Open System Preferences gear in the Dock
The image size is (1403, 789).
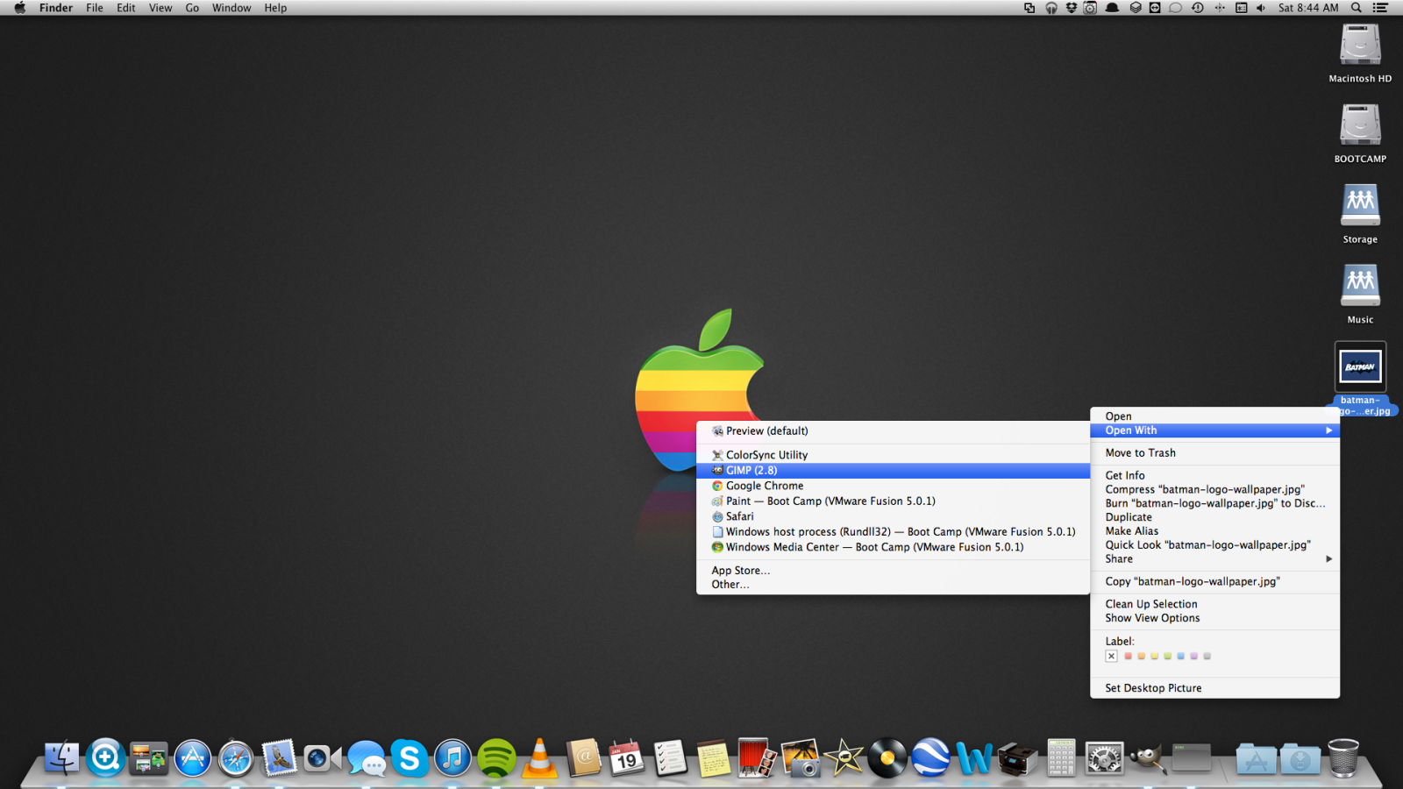1104,757
